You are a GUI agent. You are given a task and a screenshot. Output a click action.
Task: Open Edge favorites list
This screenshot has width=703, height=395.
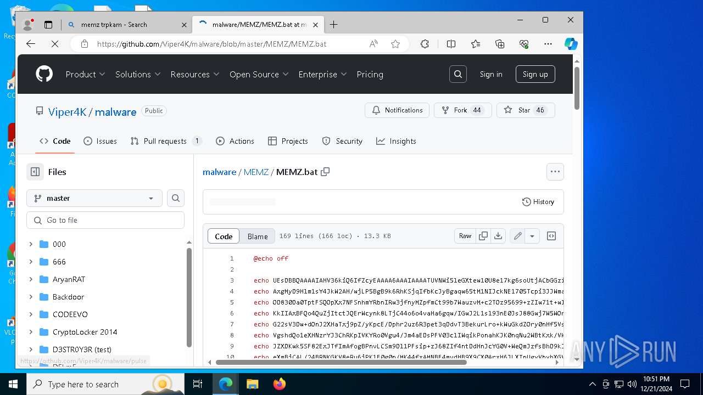coord(476,44)
